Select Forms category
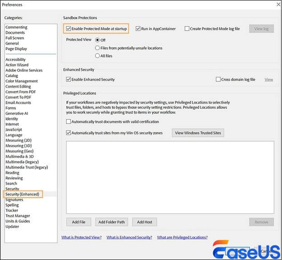The width and height of the screenshot is (282, 260). click(x=10, y=108)
